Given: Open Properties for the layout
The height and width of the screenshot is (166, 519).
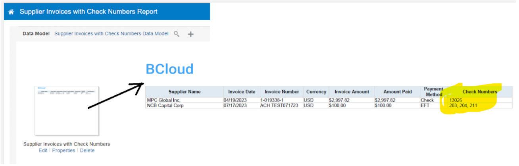Looking at the screenshot, I should (x=63, y=151).
